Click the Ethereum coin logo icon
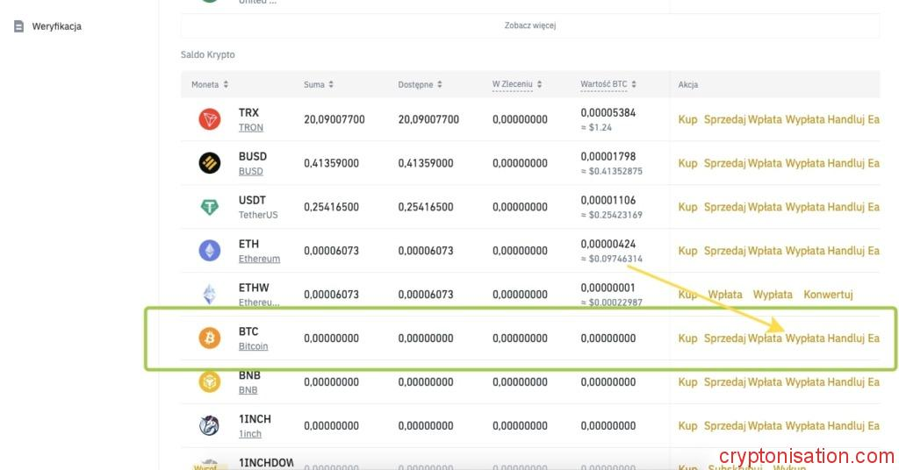The height and width of the screenshot is (470, 899). 210,251
